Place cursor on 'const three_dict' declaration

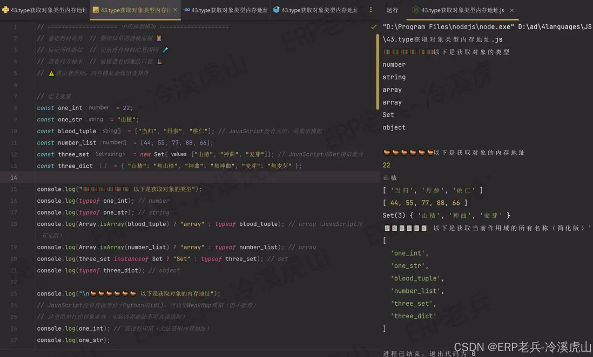coord(65,166)
